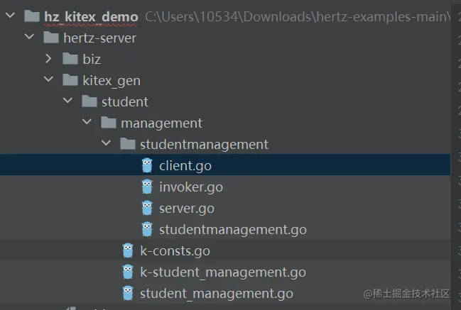
Task: Select the management folder label
Action: (161, 123)
